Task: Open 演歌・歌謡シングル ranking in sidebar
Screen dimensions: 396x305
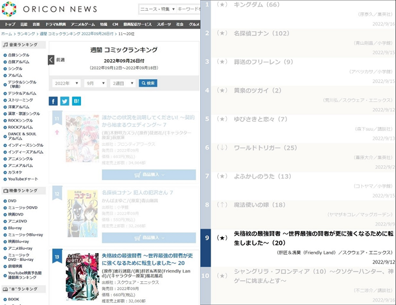Action: coord(24,114)
